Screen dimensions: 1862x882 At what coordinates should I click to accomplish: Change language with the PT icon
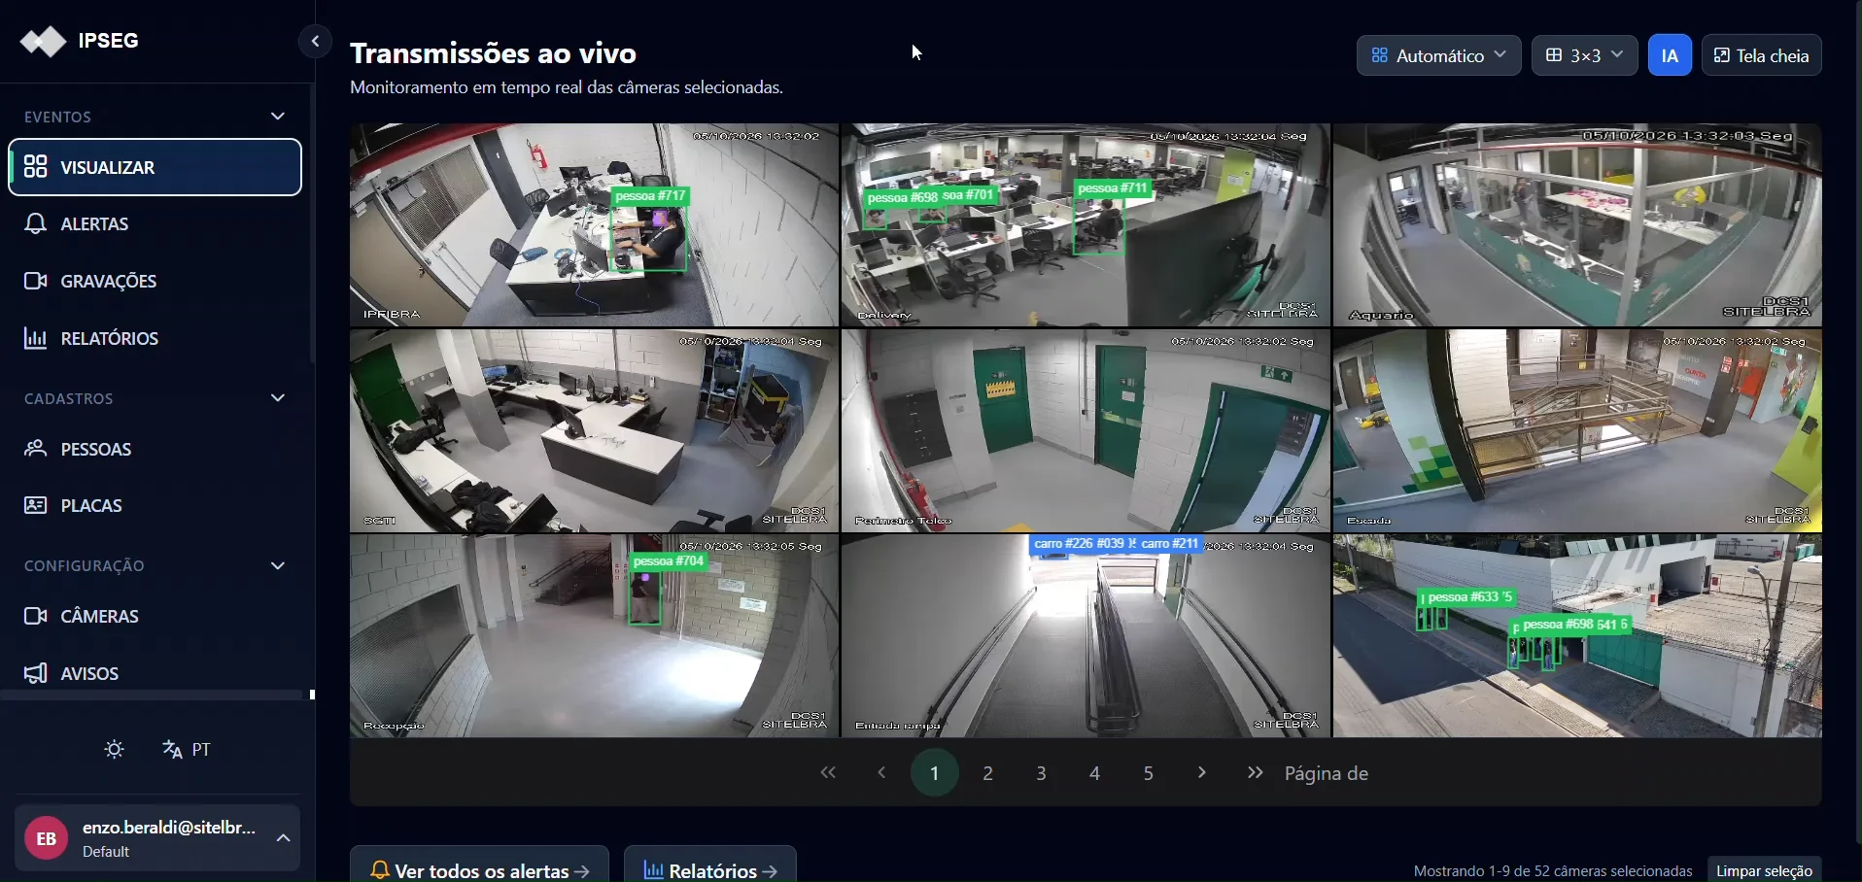point(188,750)
